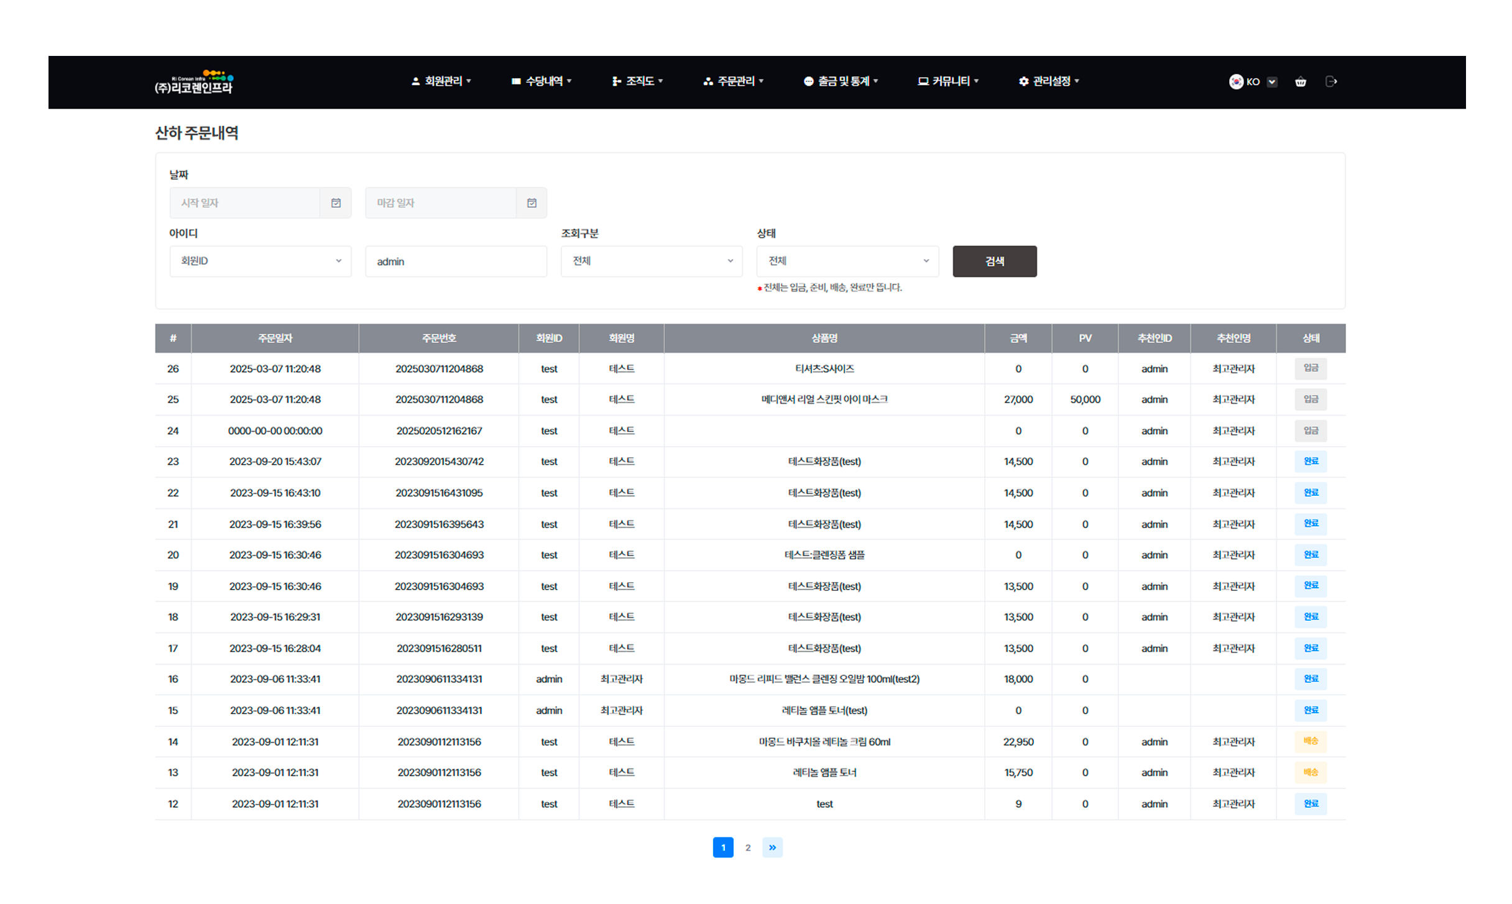This screenshot has height=904, width=1512.
Task: Click the 금액 column header
Action: pyautogui.click(x=1018, y=338)
